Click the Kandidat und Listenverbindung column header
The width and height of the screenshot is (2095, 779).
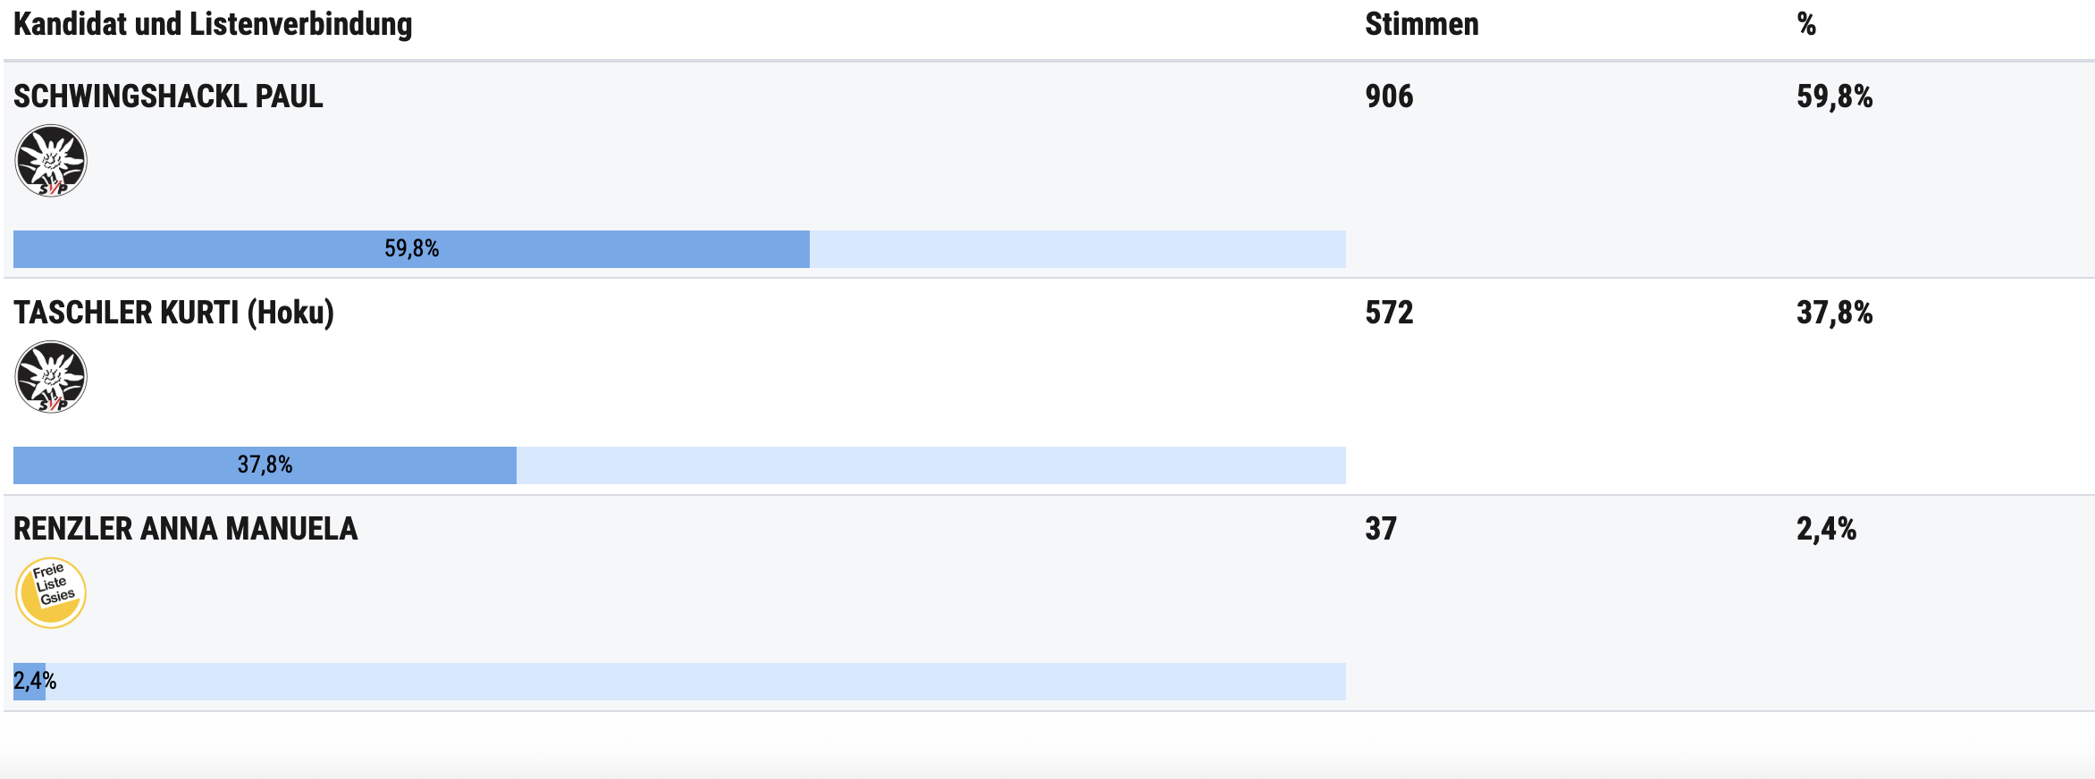[213, 24]
